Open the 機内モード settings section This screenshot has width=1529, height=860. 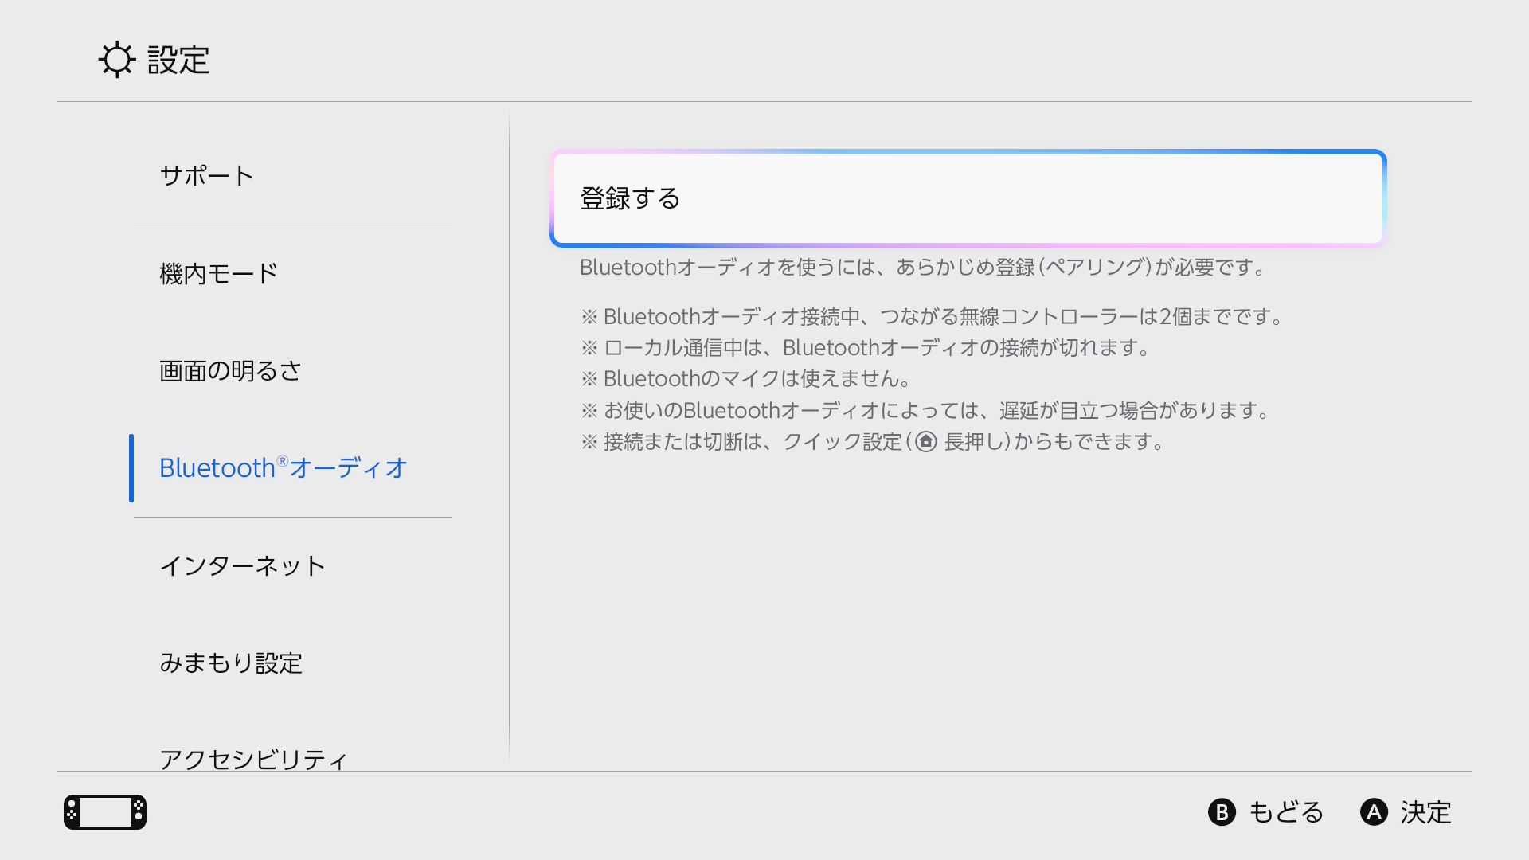click(x=293, y=274)
